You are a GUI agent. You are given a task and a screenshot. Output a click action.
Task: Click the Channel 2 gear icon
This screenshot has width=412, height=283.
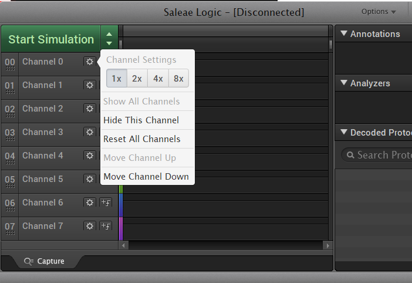coord(89,109)
